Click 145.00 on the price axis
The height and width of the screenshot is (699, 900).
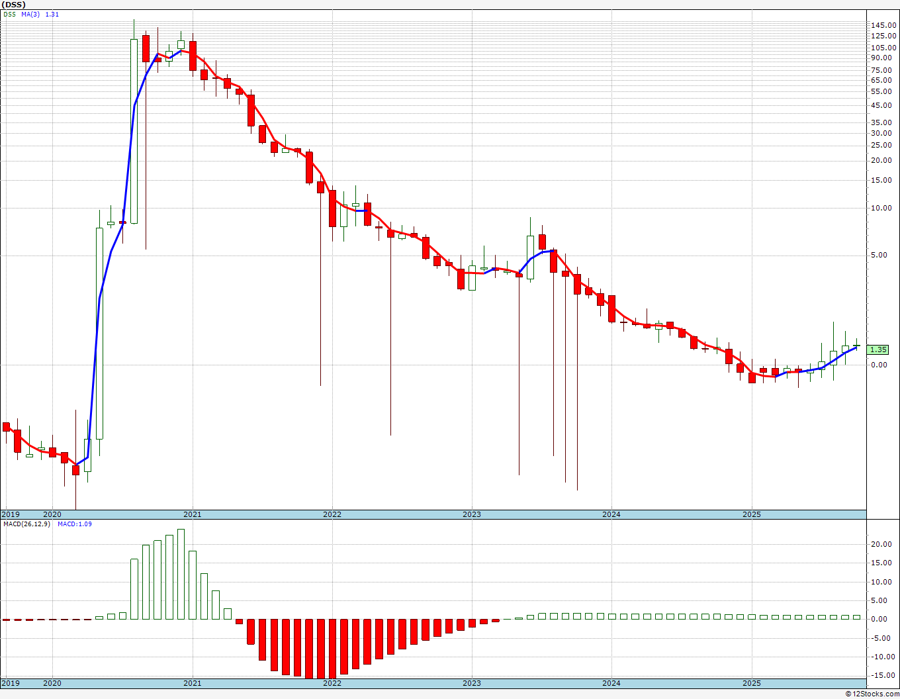pyautogui.click(x=883, y=25)
